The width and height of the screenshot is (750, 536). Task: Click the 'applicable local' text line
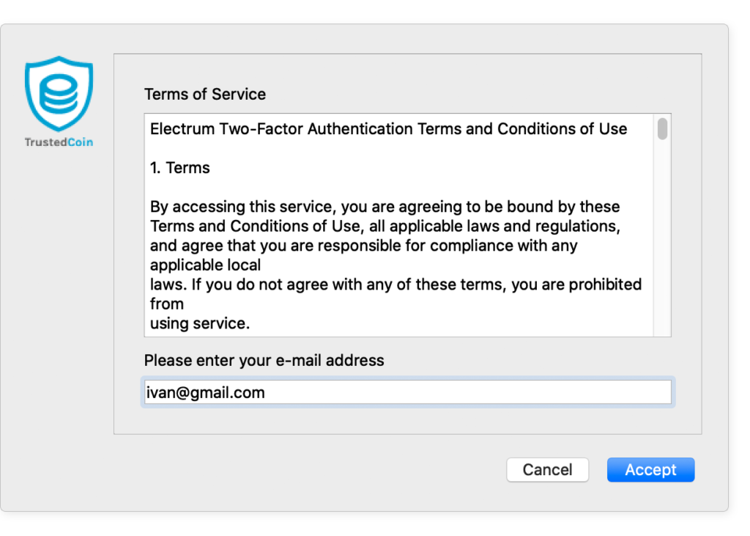(206, 265)
